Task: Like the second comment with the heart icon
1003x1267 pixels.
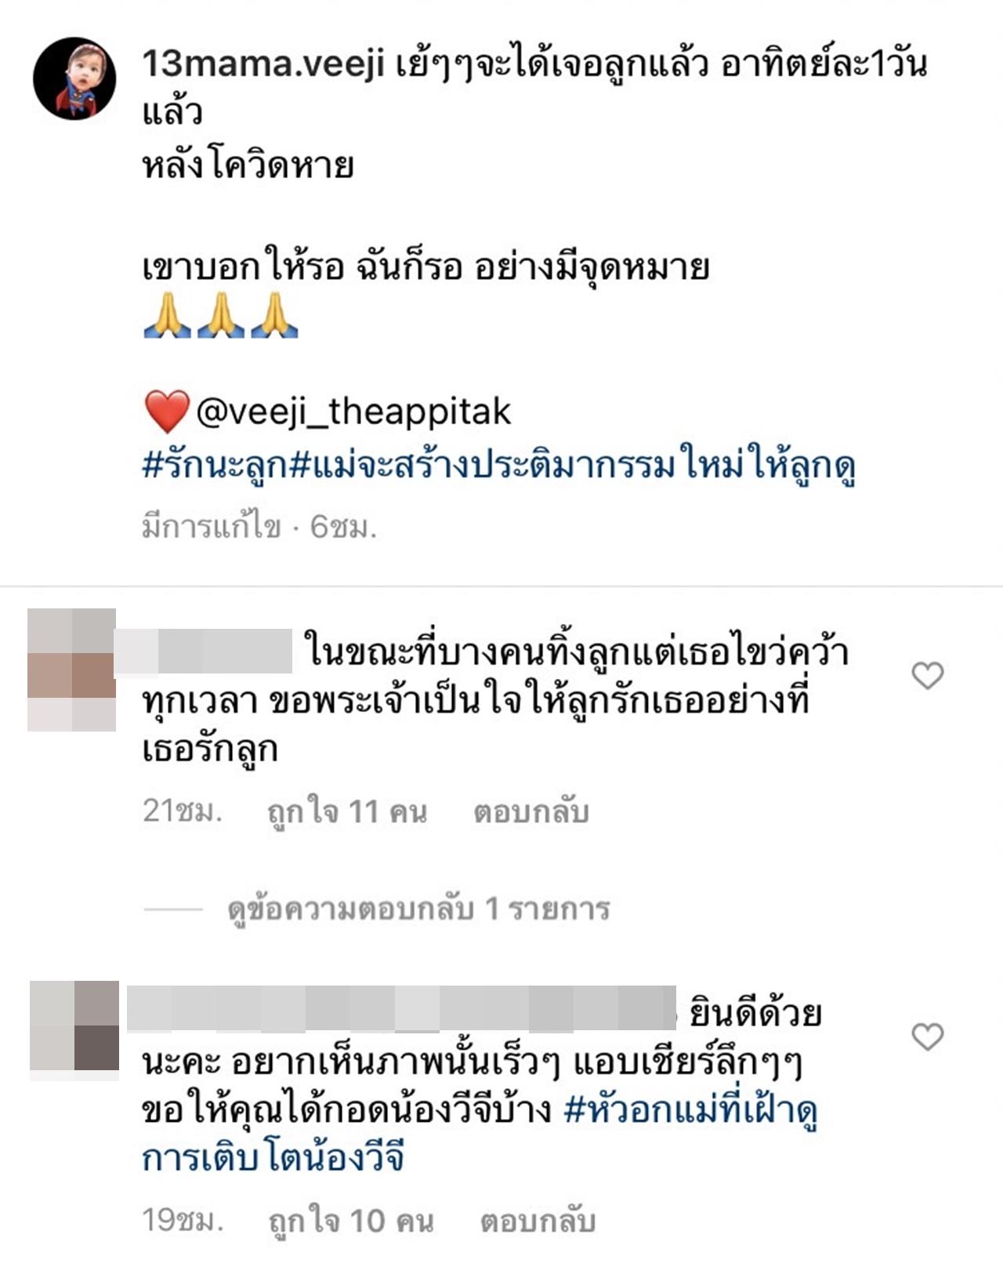Action: tap(928, 1036)
